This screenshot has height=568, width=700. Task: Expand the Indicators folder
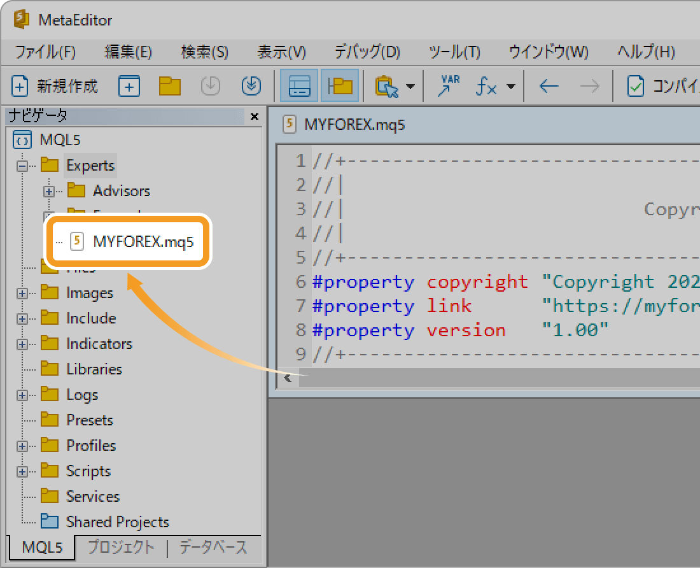[x=22, y=344]
